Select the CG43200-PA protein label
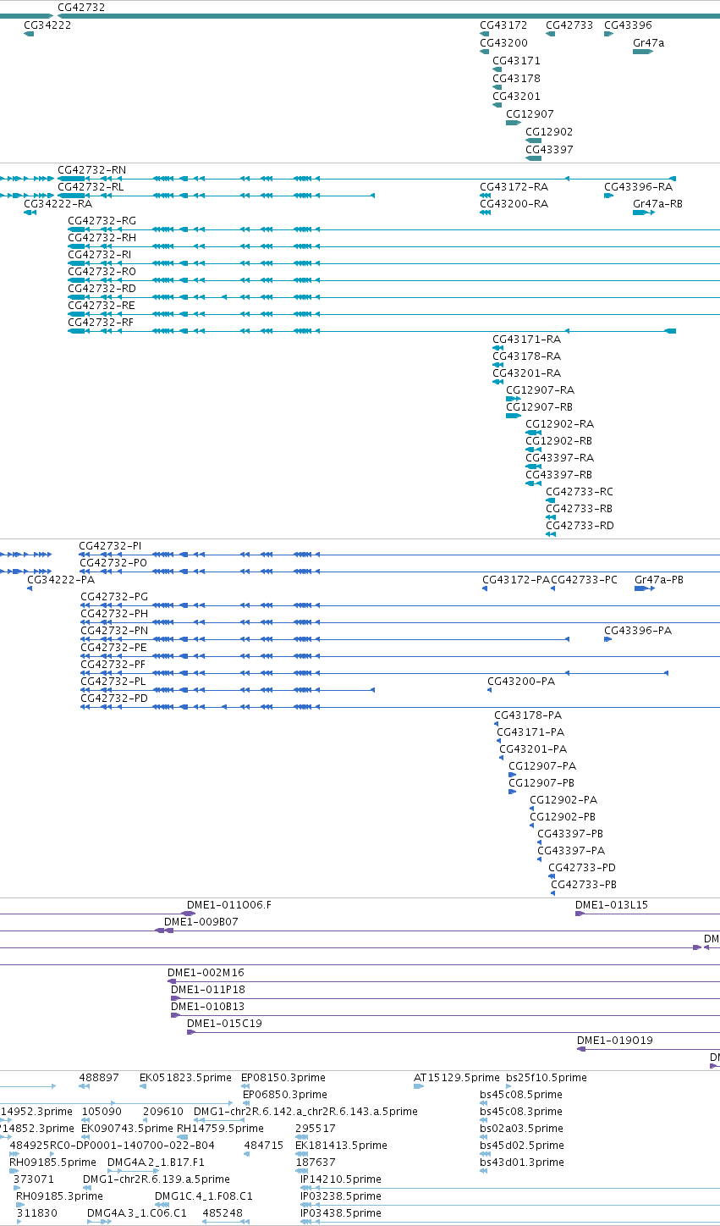The height and width of the screenshot is (1226, 720). (521, 682)
